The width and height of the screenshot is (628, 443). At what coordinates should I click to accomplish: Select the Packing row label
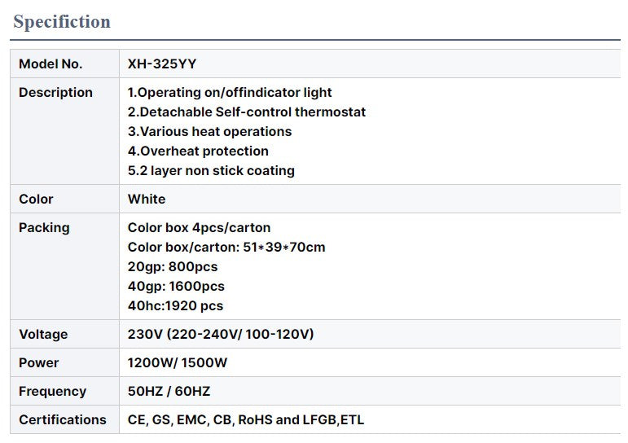pyautogui.click(x=44, y=228)
